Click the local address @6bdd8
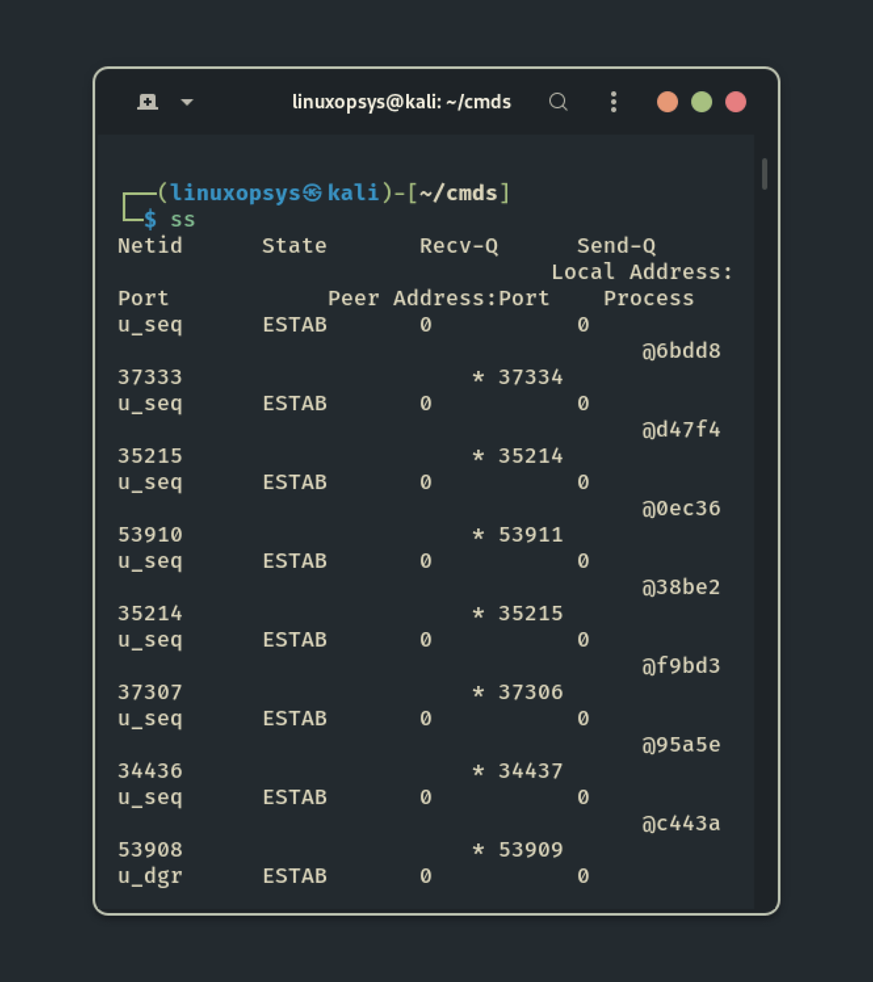The height and width of the screenshot is (982, 873). click(681, 351)
